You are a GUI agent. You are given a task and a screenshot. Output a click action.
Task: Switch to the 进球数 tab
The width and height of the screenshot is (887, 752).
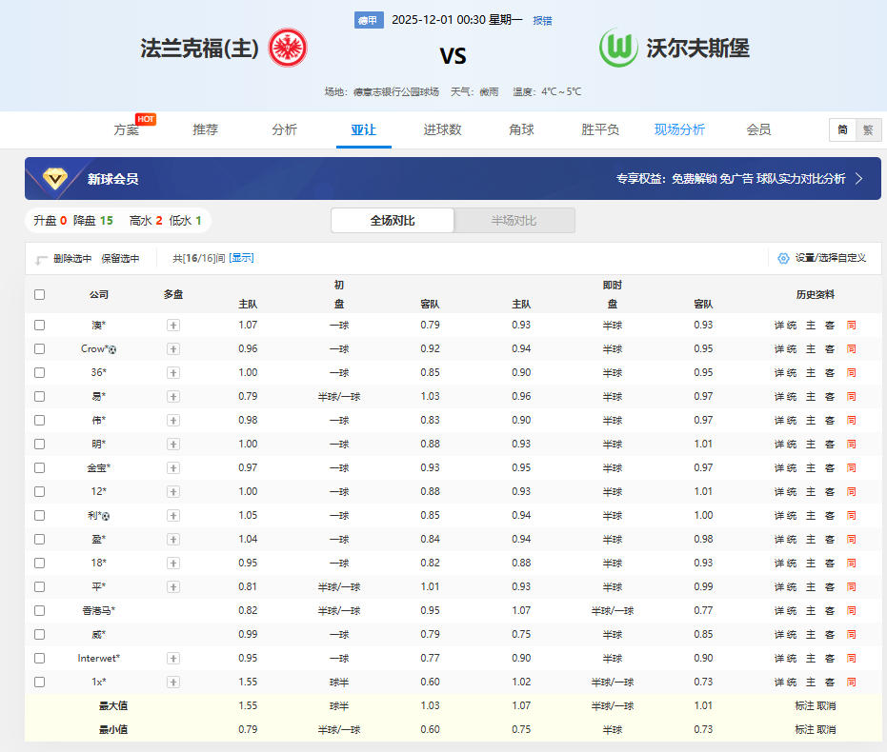(x=442, y=129)
